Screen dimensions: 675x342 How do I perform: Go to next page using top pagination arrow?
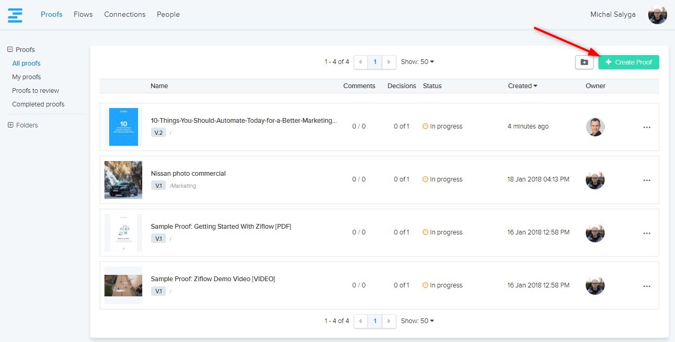389,62
